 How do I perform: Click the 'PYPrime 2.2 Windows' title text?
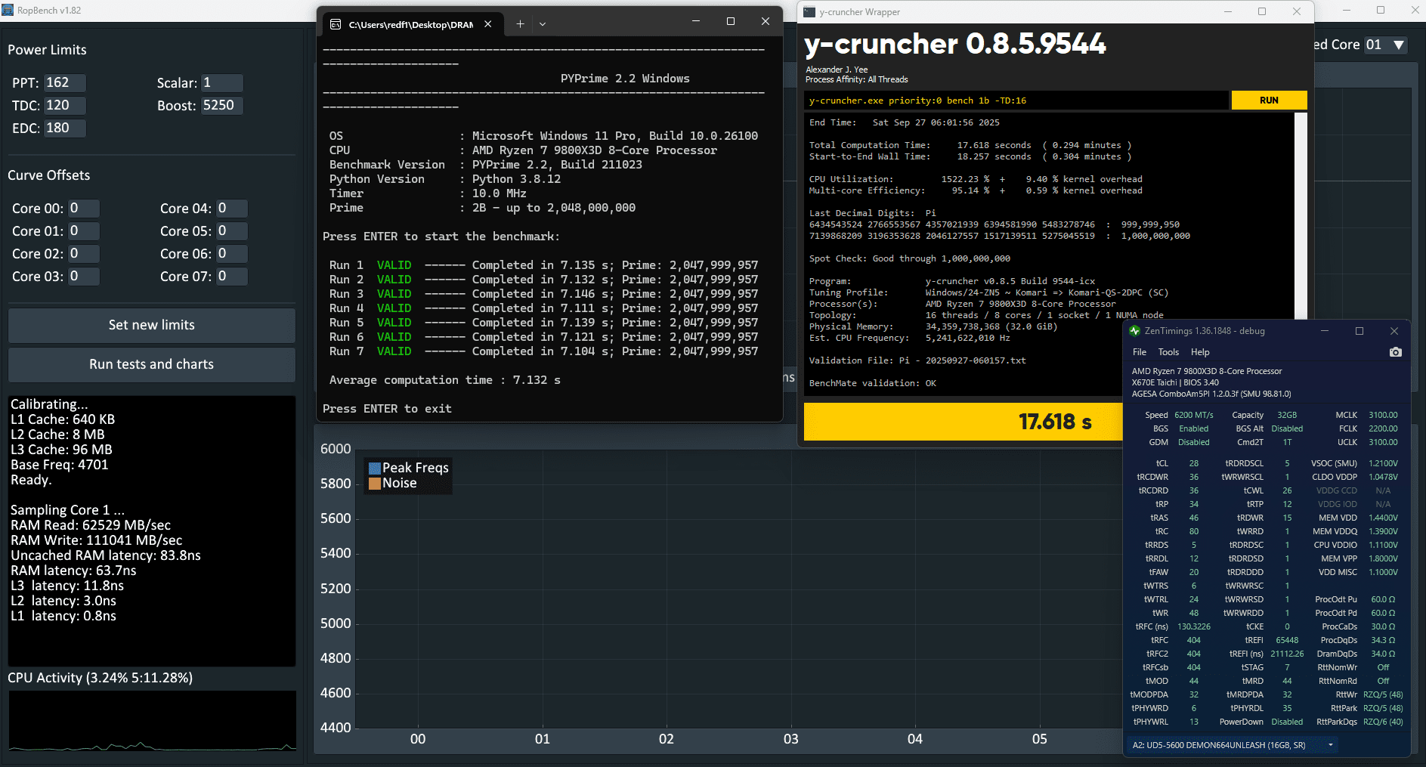[625, 79]
